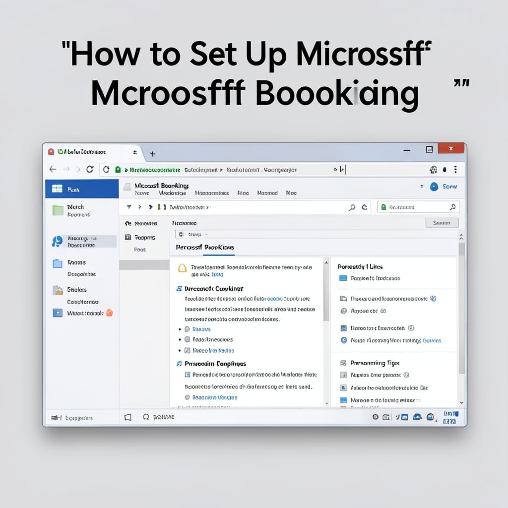
Task: Open the Waelorlow menu
Action: pyautogui.click(x=172, y=193)
